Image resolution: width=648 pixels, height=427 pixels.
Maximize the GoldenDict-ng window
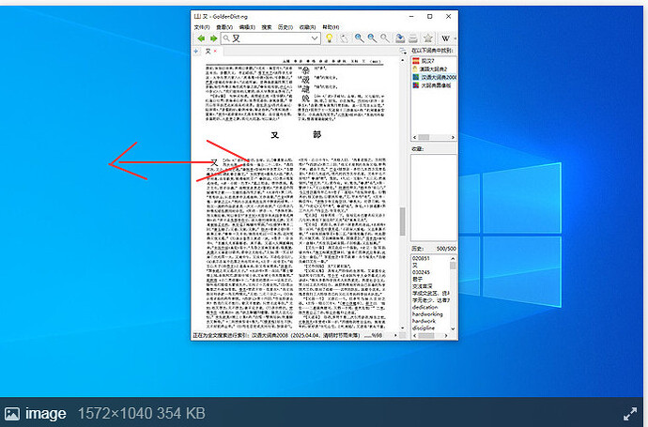click(x=430, y=17)
